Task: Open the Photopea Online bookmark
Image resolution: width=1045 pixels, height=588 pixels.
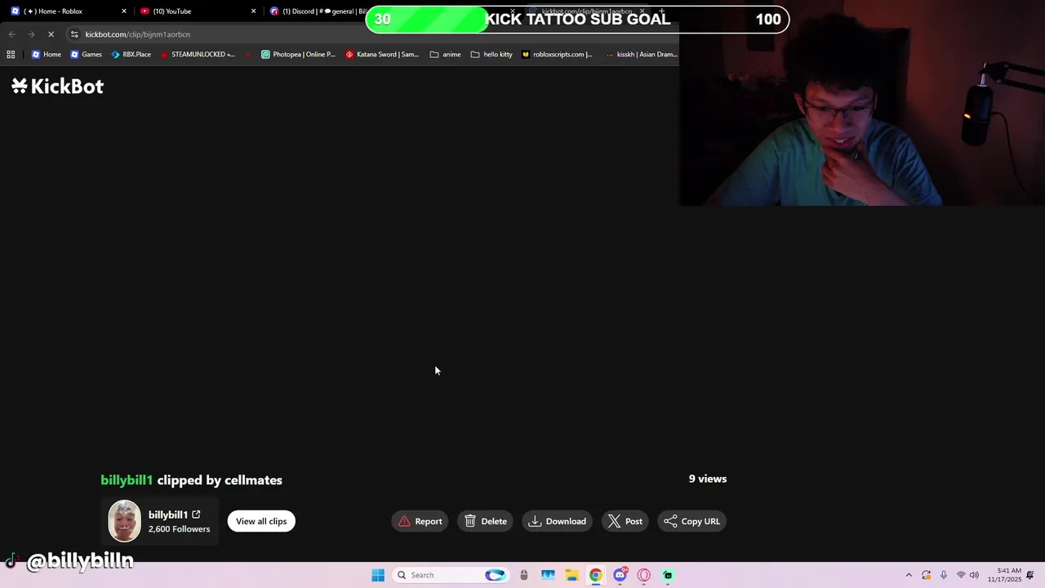Action: 298,55
